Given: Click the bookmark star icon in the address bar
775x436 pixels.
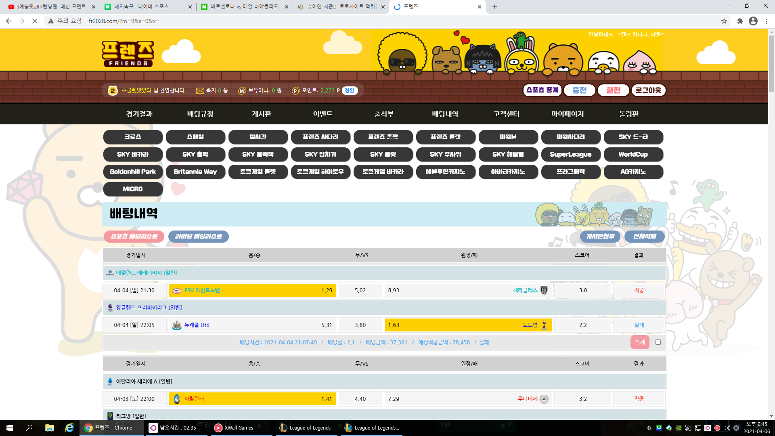Looking at the screenshot, I should [x=724, y=21].
